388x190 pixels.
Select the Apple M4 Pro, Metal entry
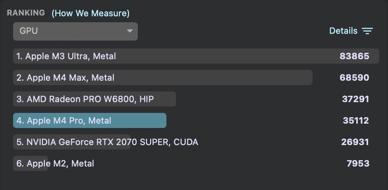pyautogui.click(x=64, y=120)
